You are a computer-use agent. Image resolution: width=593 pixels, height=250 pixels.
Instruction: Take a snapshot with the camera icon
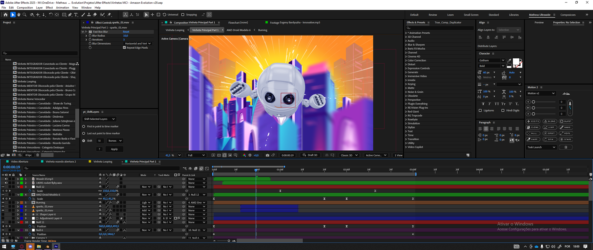pos(267,155)
